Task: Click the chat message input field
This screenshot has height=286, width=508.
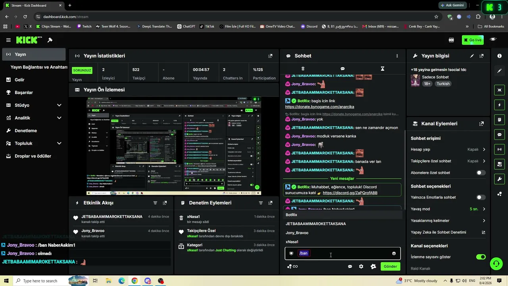Action: click(343, 253)
